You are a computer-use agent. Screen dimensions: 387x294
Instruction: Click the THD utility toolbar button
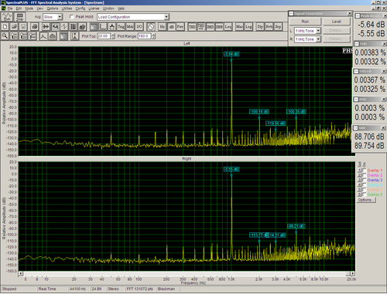(x=192, y=26)
